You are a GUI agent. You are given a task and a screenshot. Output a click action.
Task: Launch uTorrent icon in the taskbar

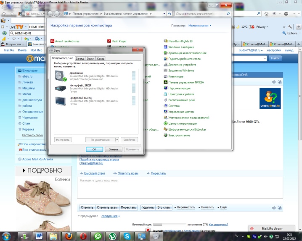(112, 236)
